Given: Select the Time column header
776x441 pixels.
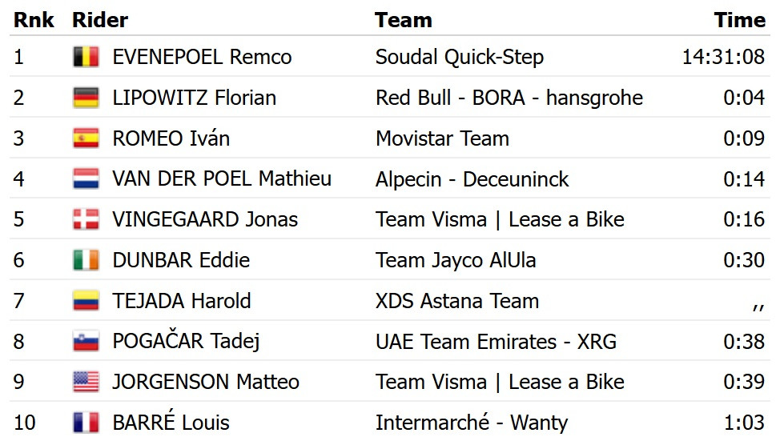Looking at the screenshot, I should pyautogui.click(x=739, y=20).
